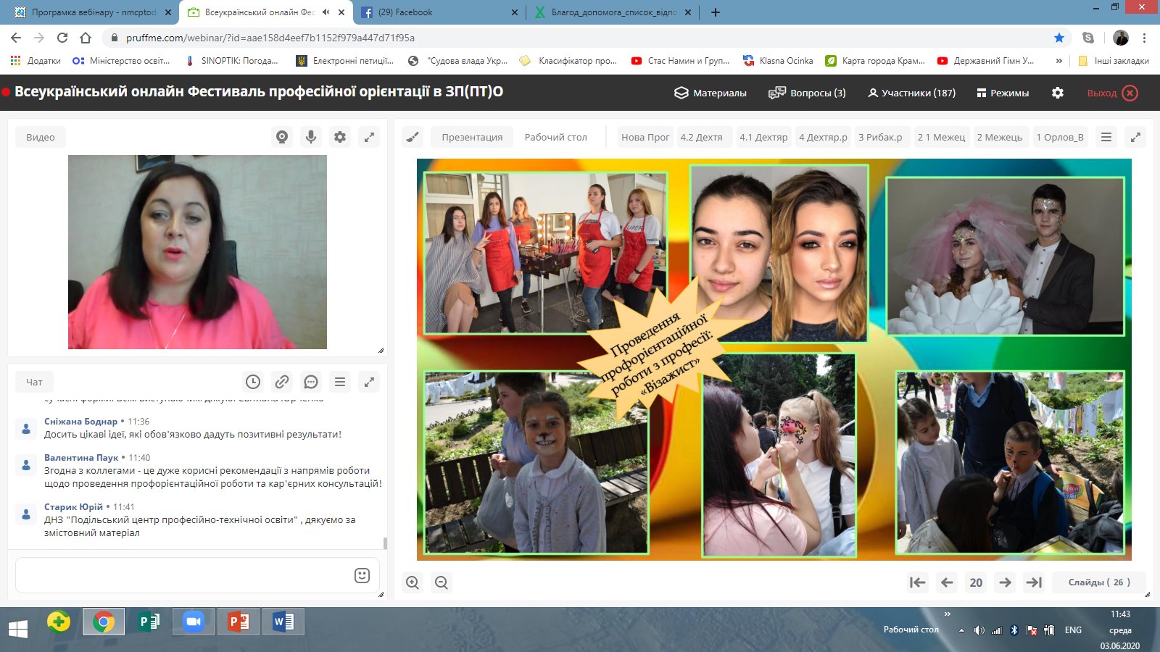Open the emoji picker in chat

[362, 575]
